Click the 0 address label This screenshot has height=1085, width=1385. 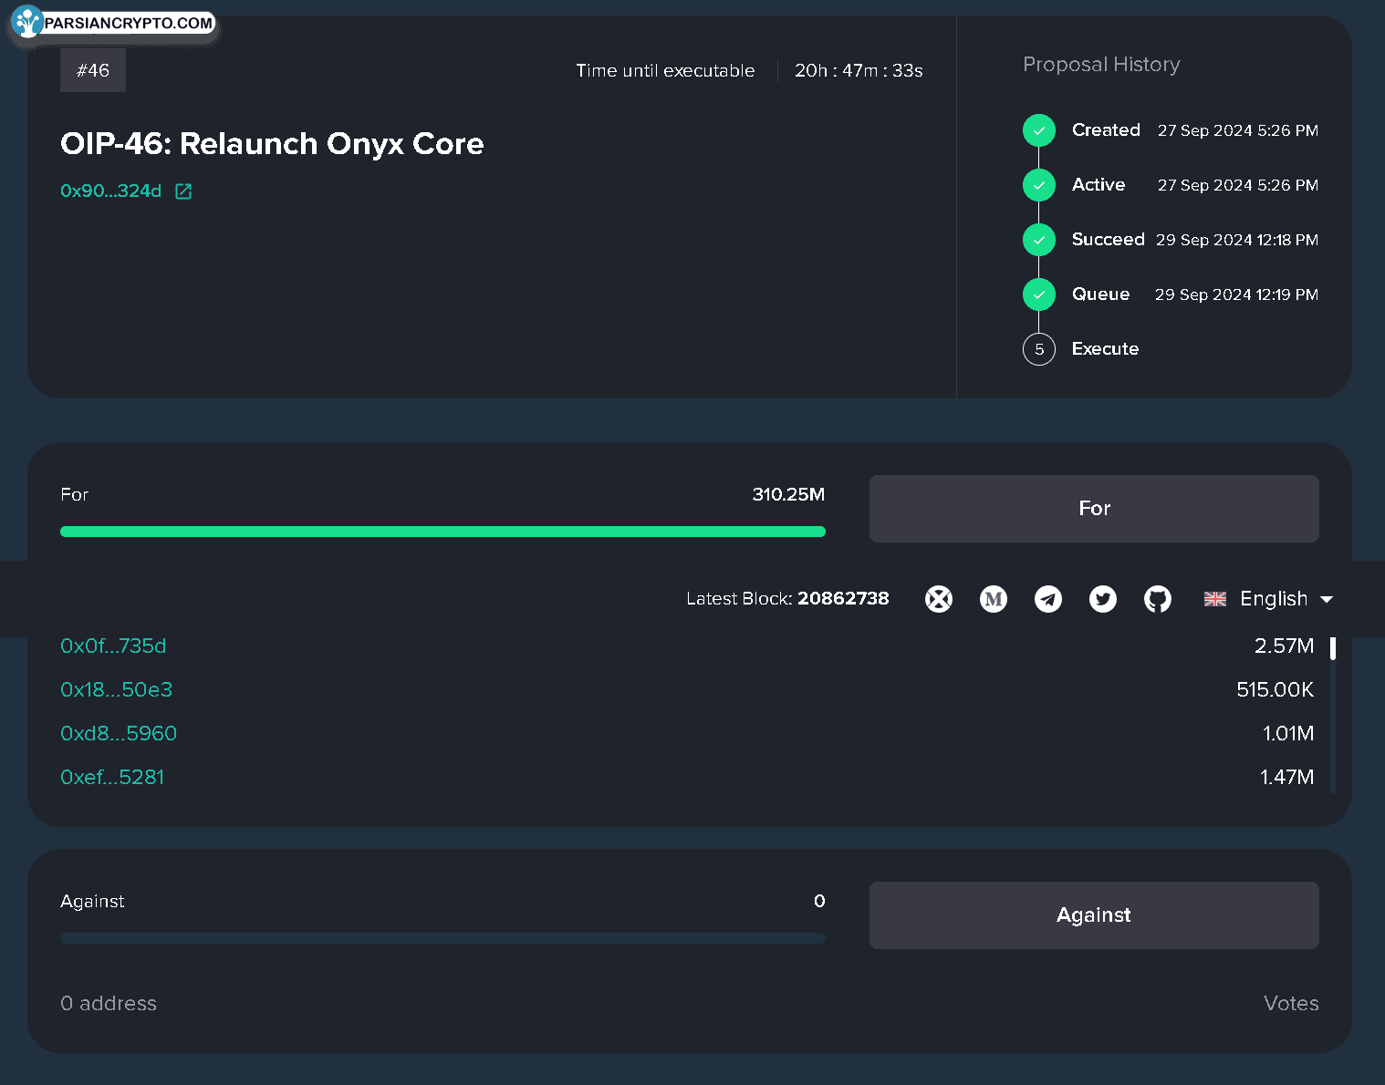[109, 1004]
